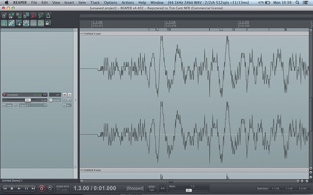
Task: Open the Track menu
Action: [95, 3]
